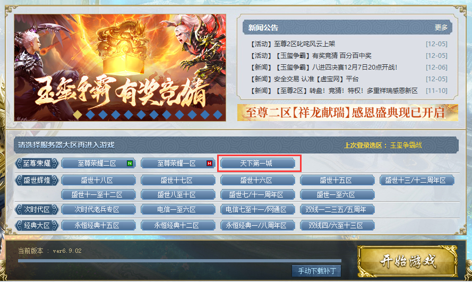
Task: Click the 至尊二区【祥龙献瑞】感恩盛典 banner
Action: pyautogui.click(x=348, y=113)
